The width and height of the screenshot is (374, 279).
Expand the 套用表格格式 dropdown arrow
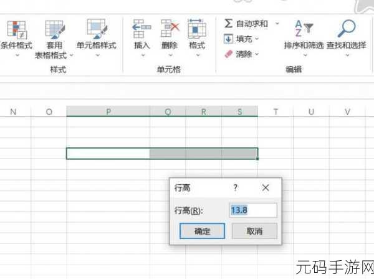[71, 56]
